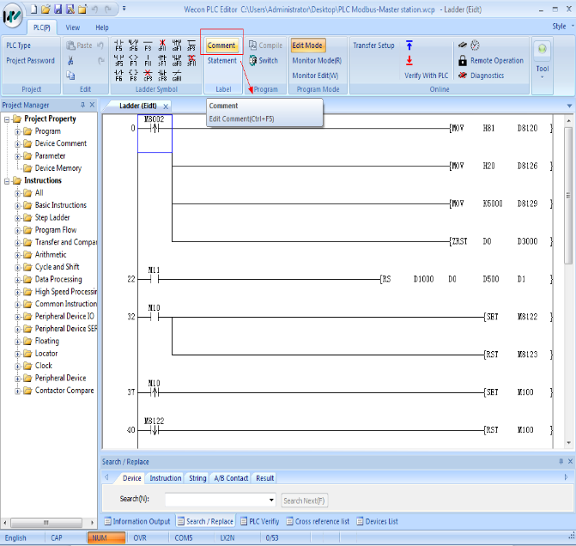Click the blue upload arrow icon
Image resolution: width=576 pixels, height=546 pixels.
click(x=409, y=45)
